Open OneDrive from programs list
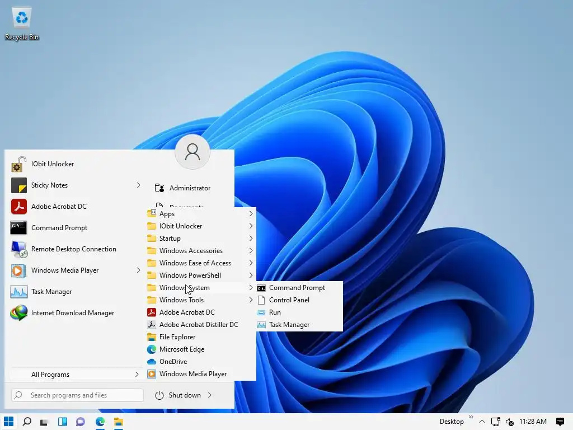This screenshot has height=430, width=573. 200,362
